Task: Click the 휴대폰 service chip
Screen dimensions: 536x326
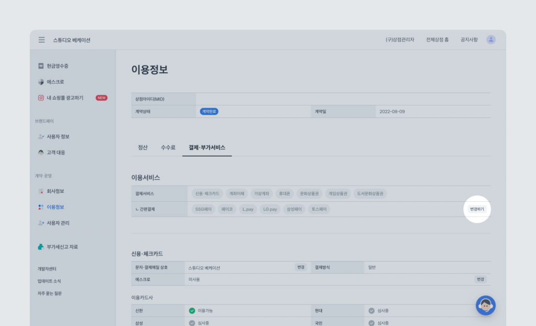Action: point(284,193)
